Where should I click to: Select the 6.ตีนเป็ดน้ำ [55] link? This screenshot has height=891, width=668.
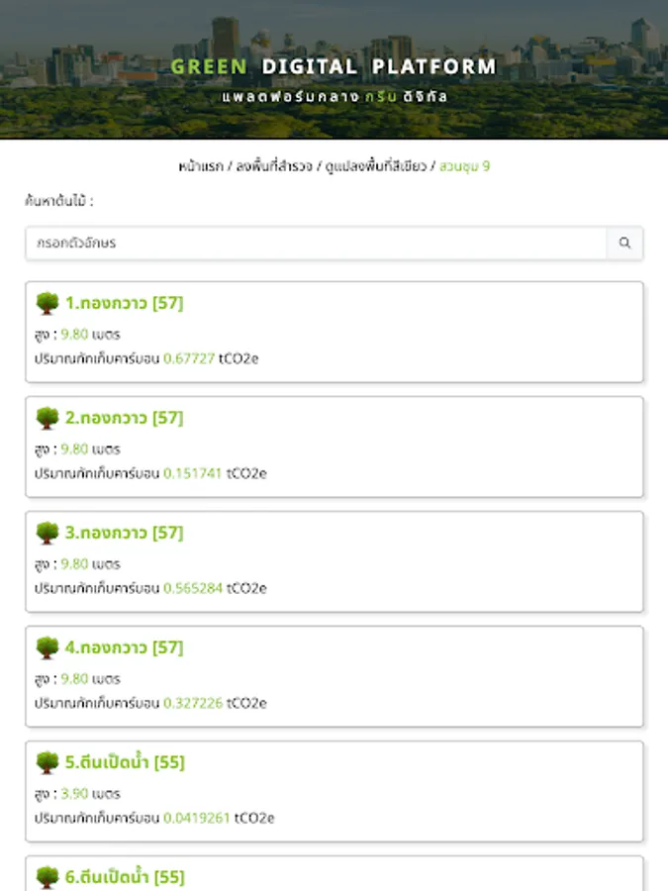[x=126, y=875]
